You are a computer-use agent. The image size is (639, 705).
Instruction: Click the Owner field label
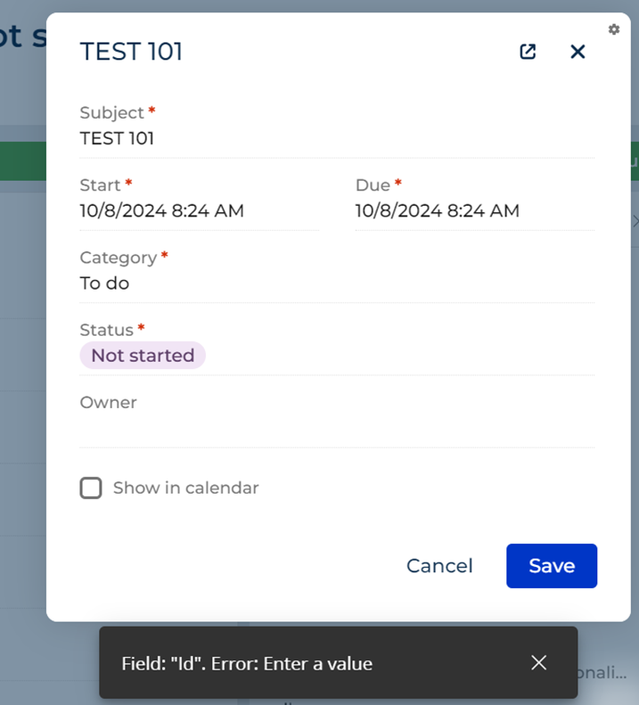pos(109,402)
